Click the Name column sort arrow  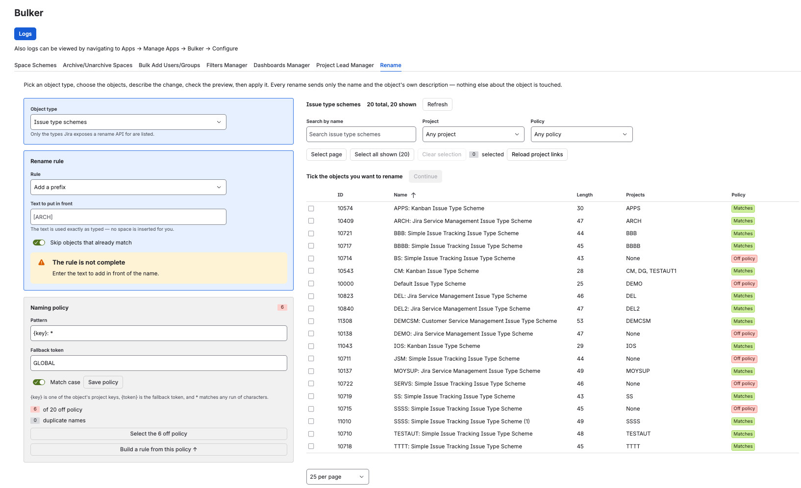(413, 195)
